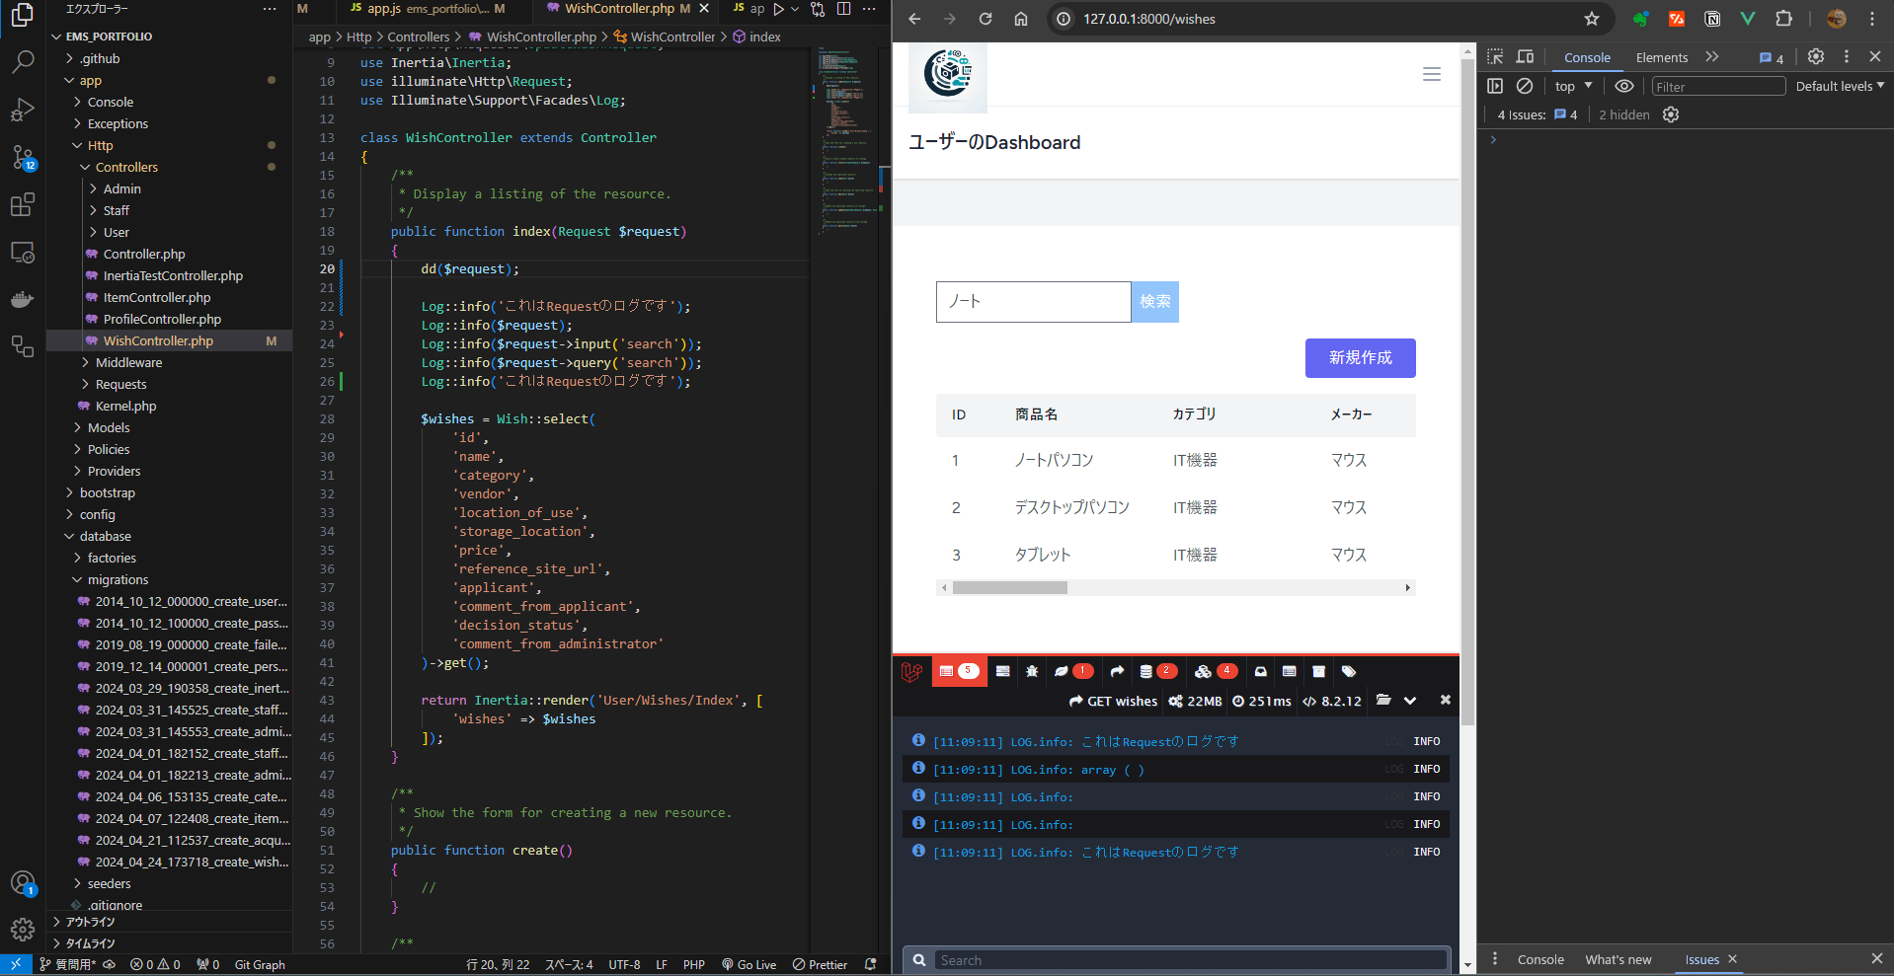Click the console Filter input field
1894x976 pixels.
[1717, 87]
